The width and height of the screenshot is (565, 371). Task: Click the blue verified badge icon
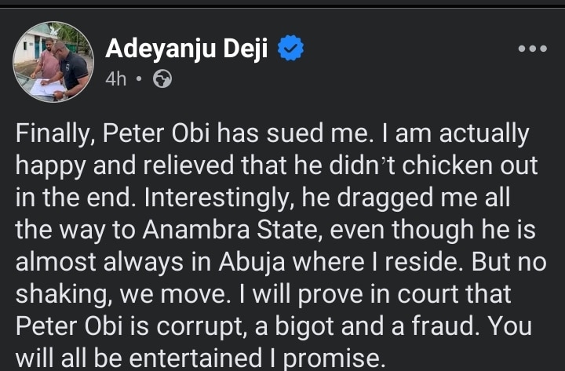(292, 49)
